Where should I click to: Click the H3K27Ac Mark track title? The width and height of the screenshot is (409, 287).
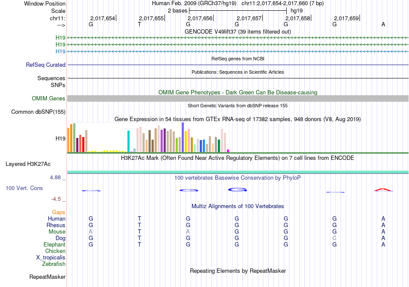(238, 158)
